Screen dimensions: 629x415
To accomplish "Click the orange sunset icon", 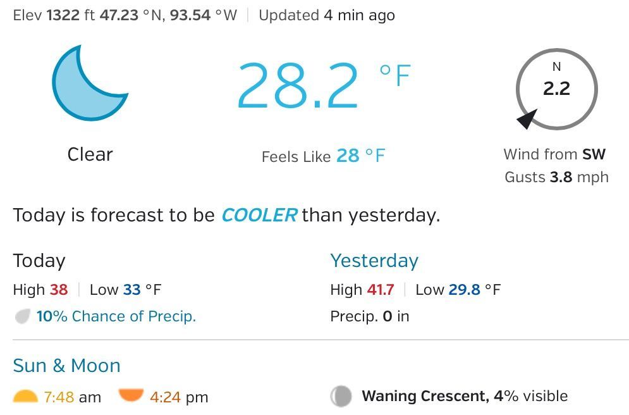I will point(131,396).
